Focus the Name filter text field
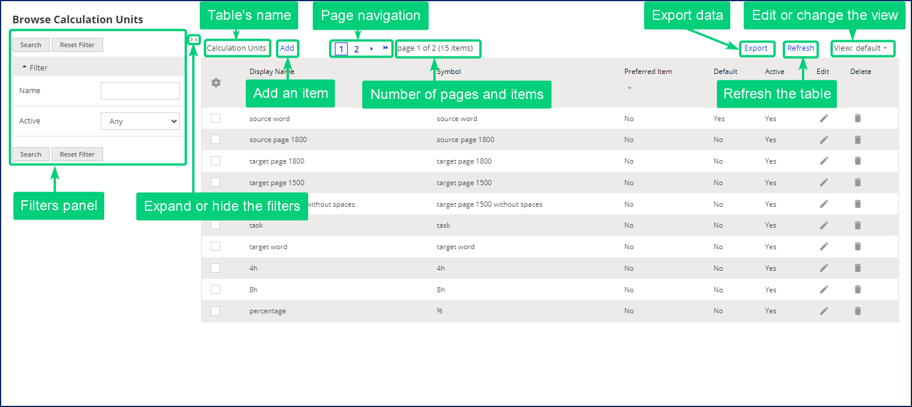912x407 pixels. pos(140,91)
